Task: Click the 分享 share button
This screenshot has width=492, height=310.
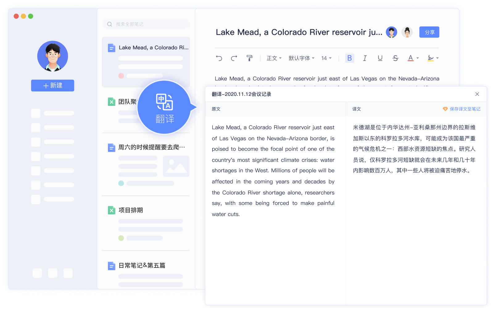Action: point(429,32)
